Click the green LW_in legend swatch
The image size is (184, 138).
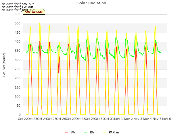86,133
